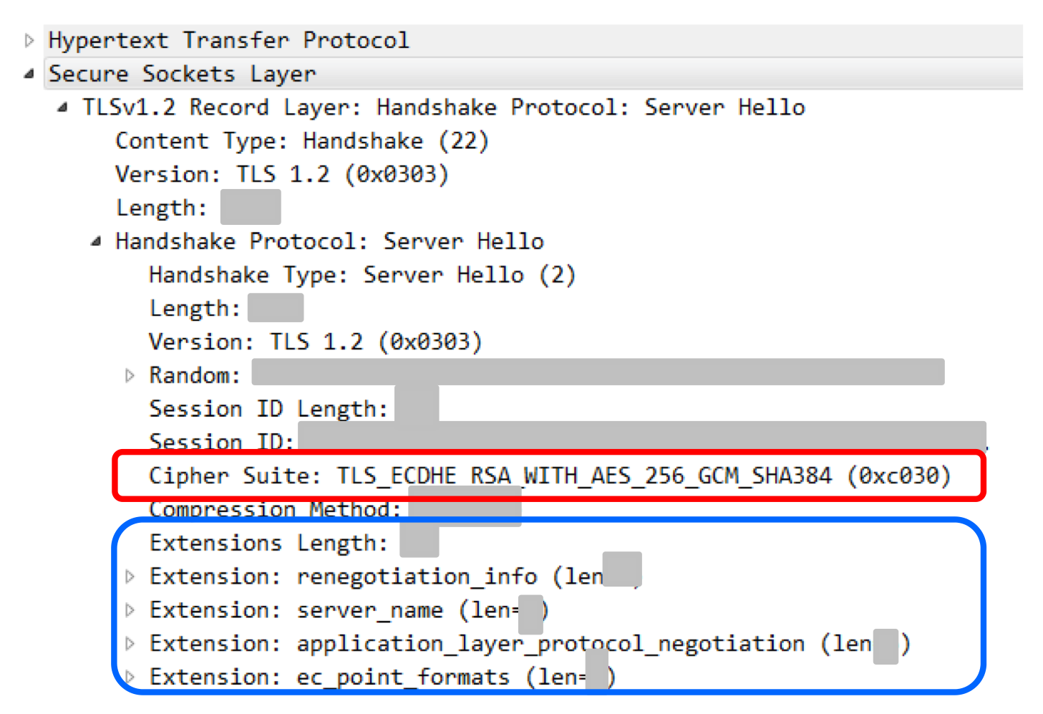Expand the ec_point_formats extension arrow
This screenshot has width=1043, height=714.
click(x=130, y=677)
